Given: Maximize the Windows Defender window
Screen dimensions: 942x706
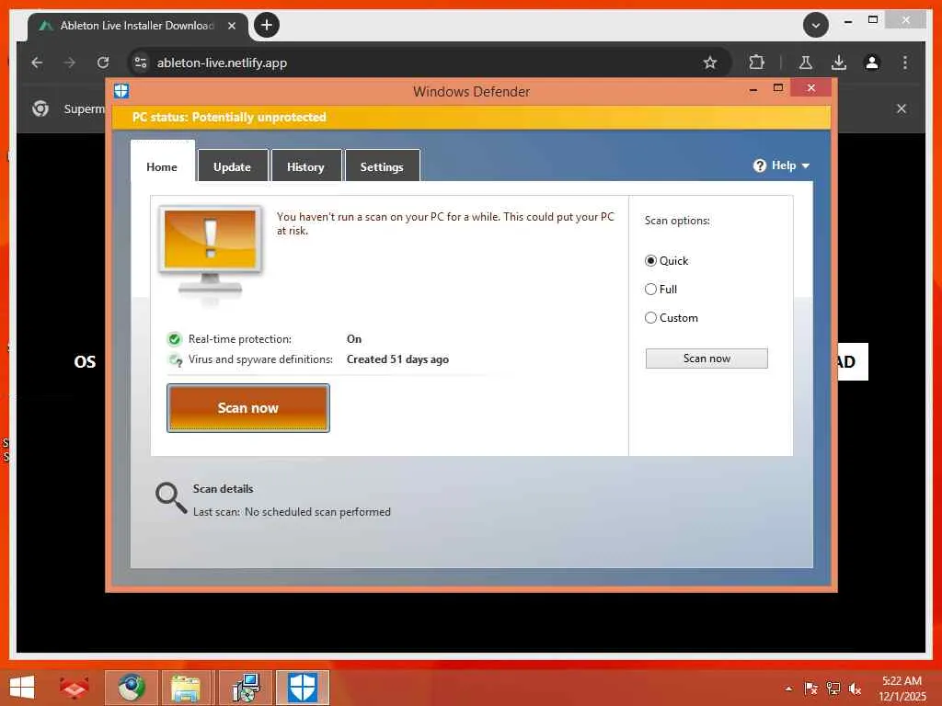Looking at the screenshot, I should point(778,88).
